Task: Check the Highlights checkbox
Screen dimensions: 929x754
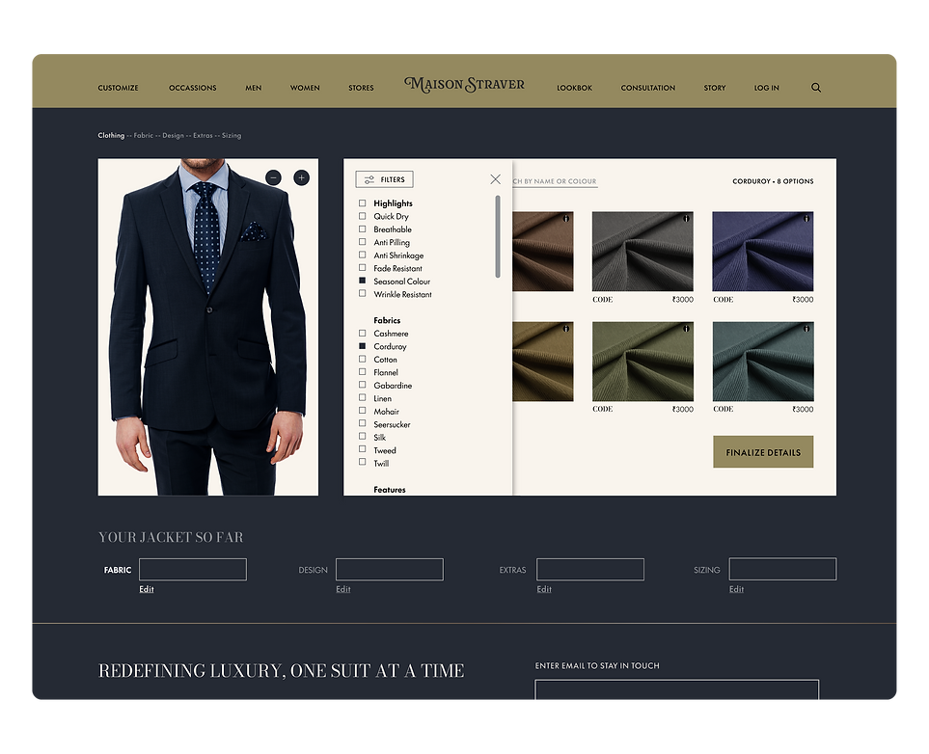Action: click(x=362, y=203)
